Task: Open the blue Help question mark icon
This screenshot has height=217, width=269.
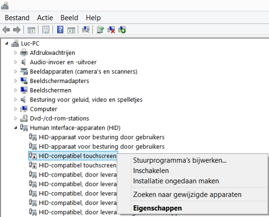Action: 60,30
